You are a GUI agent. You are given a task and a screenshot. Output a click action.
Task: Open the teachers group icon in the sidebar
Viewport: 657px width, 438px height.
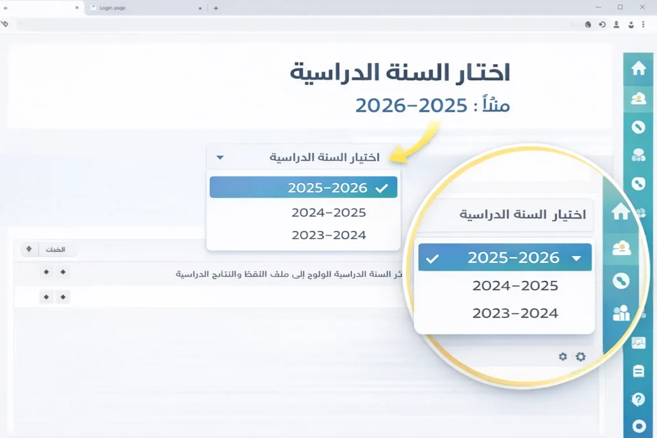[x=639, y=154]
